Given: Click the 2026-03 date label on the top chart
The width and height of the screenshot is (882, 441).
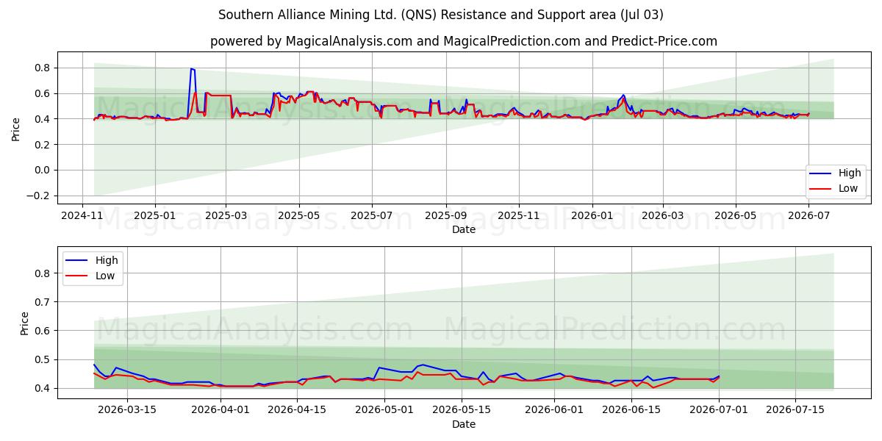Looking at the screenshot, I should click(x=662, y=215).
